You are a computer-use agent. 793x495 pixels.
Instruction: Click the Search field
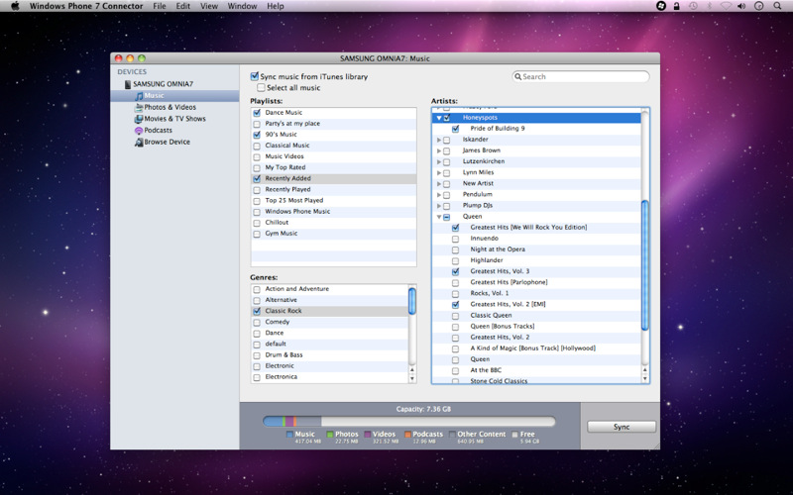click(581, 76)
